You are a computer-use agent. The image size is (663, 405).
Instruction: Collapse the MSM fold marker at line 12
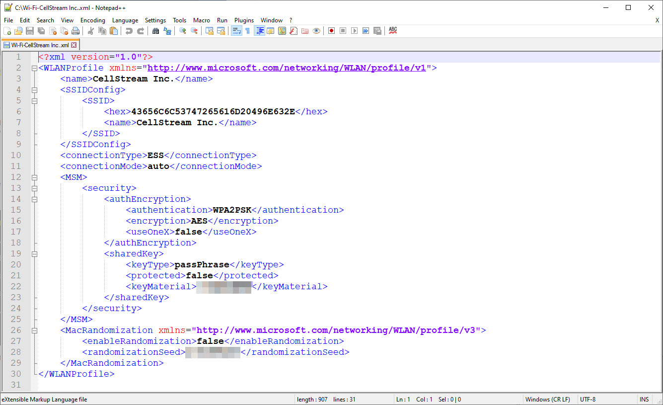pyautogui.click(x=34, y=177)
